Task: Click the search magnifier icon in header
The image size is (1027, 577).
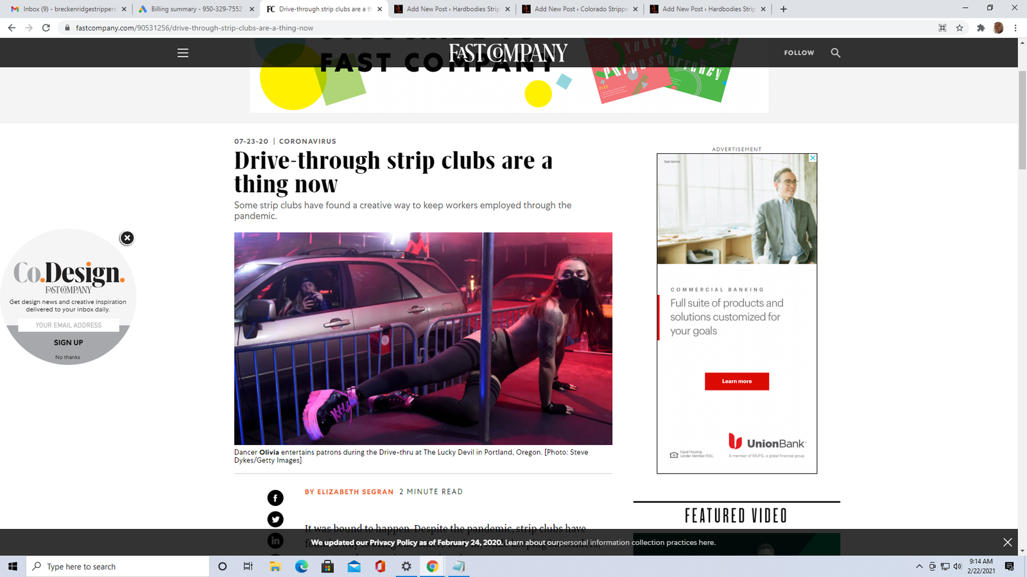Action: (x=835, y=53)
